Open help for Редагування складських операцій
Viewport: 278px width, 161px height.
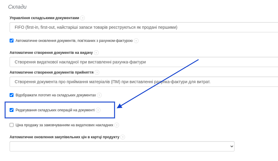coord(98,110)
